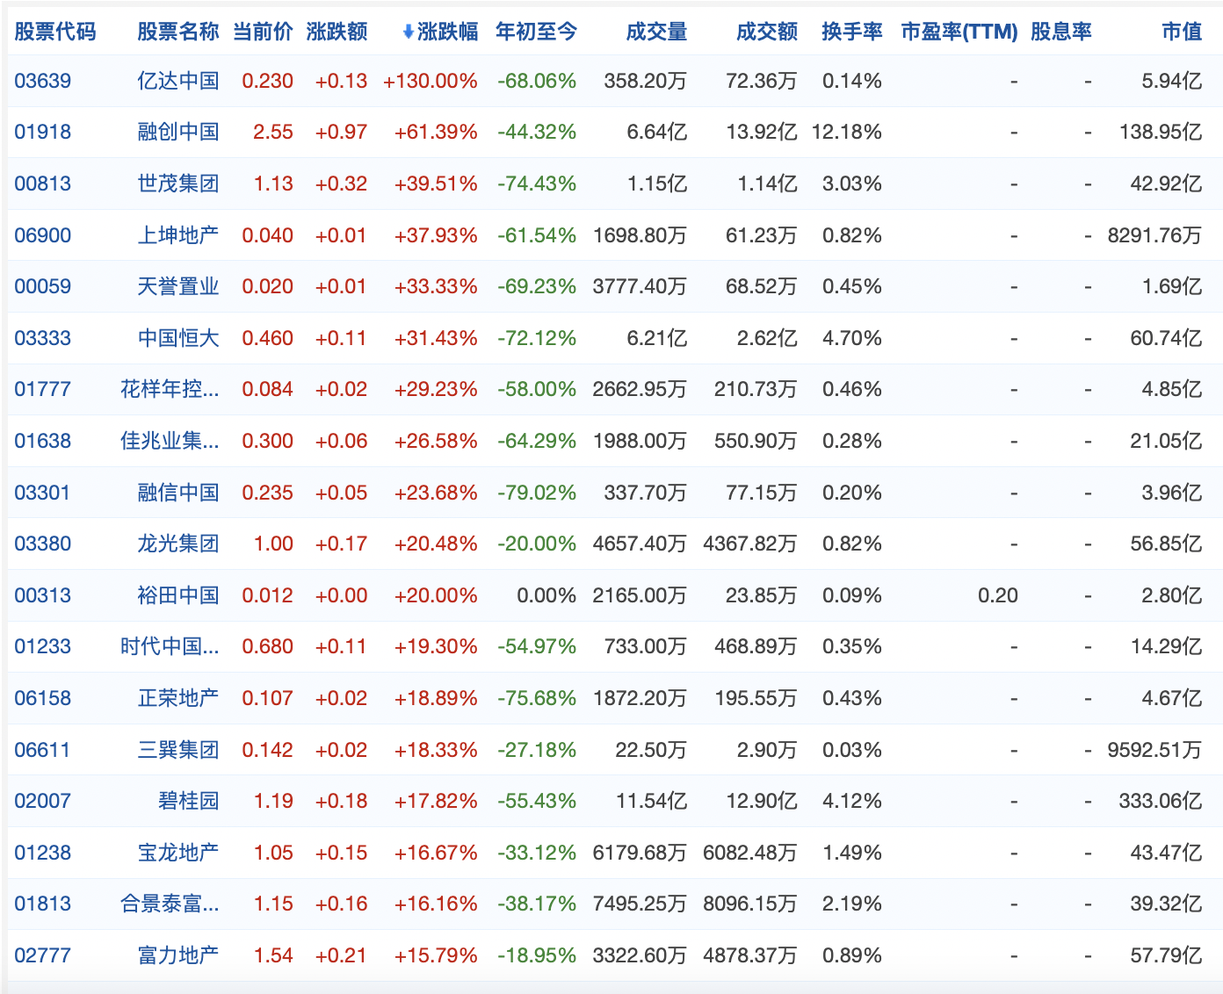Sort stocks by 当前价 header
This screenshot has width=1223, height=994.
pyautogui.click(x=263, y=32)
